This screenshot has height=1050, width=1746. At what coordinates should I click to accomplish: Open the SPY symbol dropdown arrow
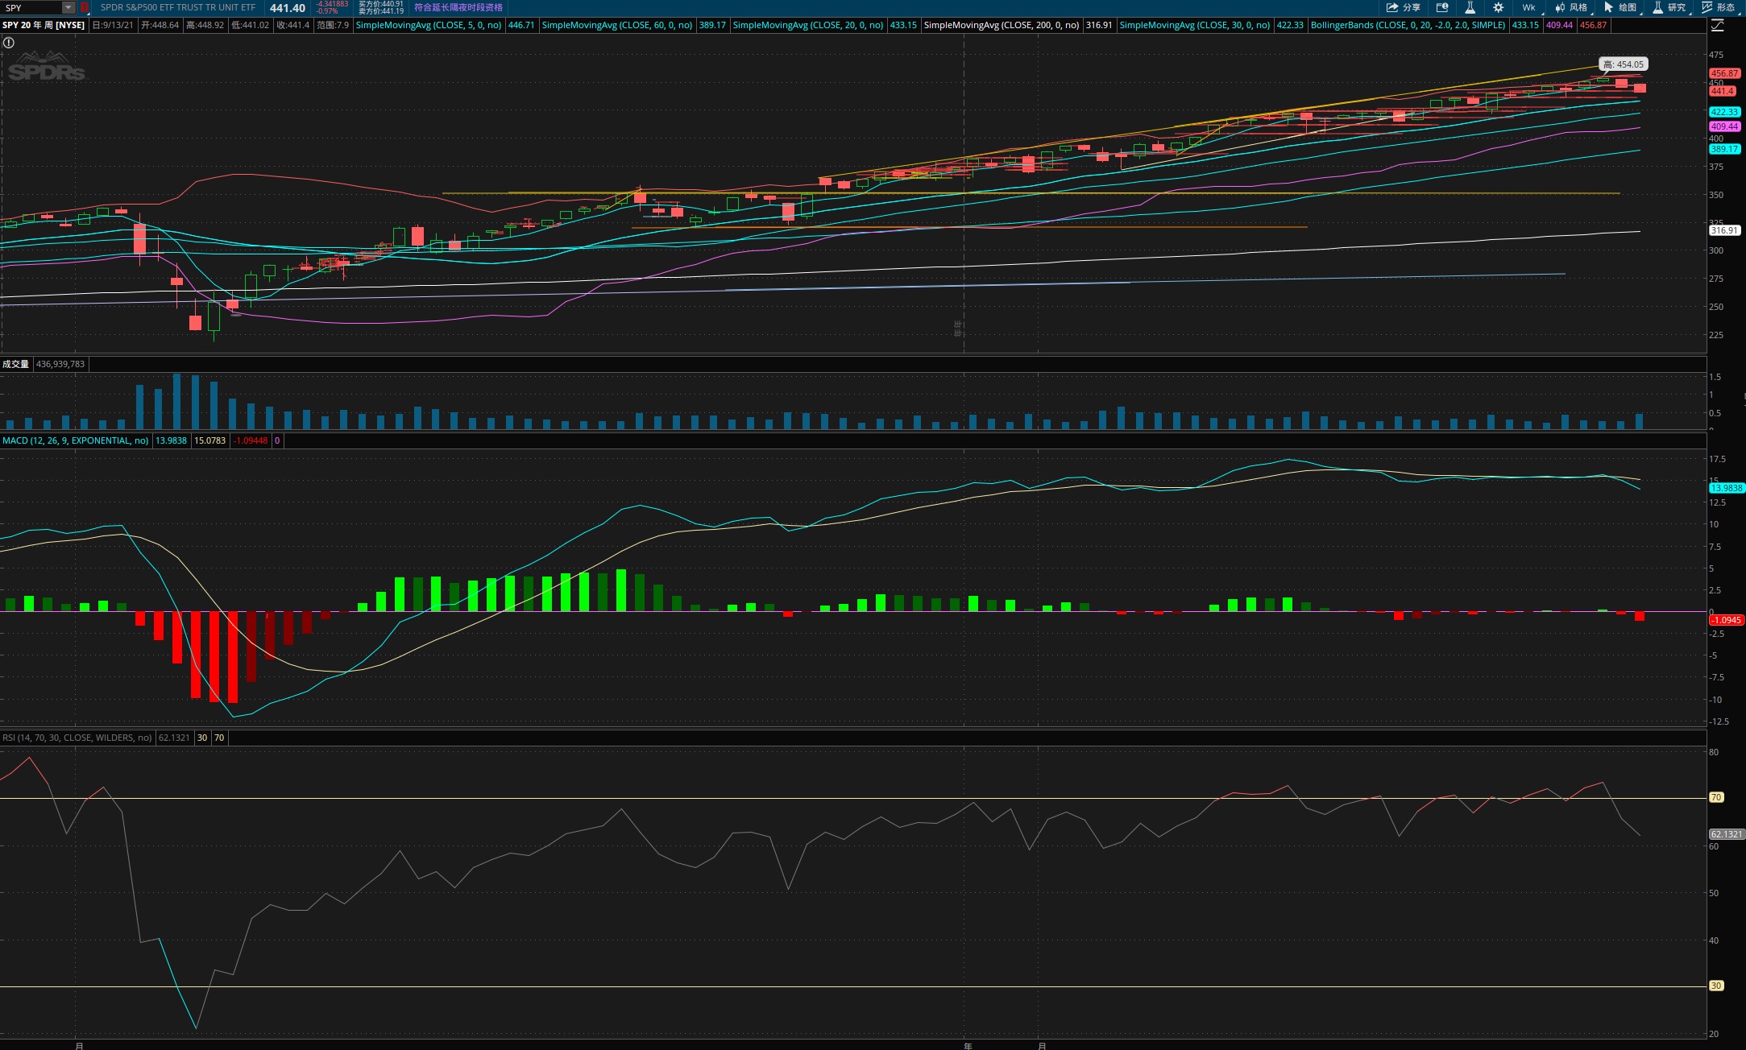(x=68, y=7)
